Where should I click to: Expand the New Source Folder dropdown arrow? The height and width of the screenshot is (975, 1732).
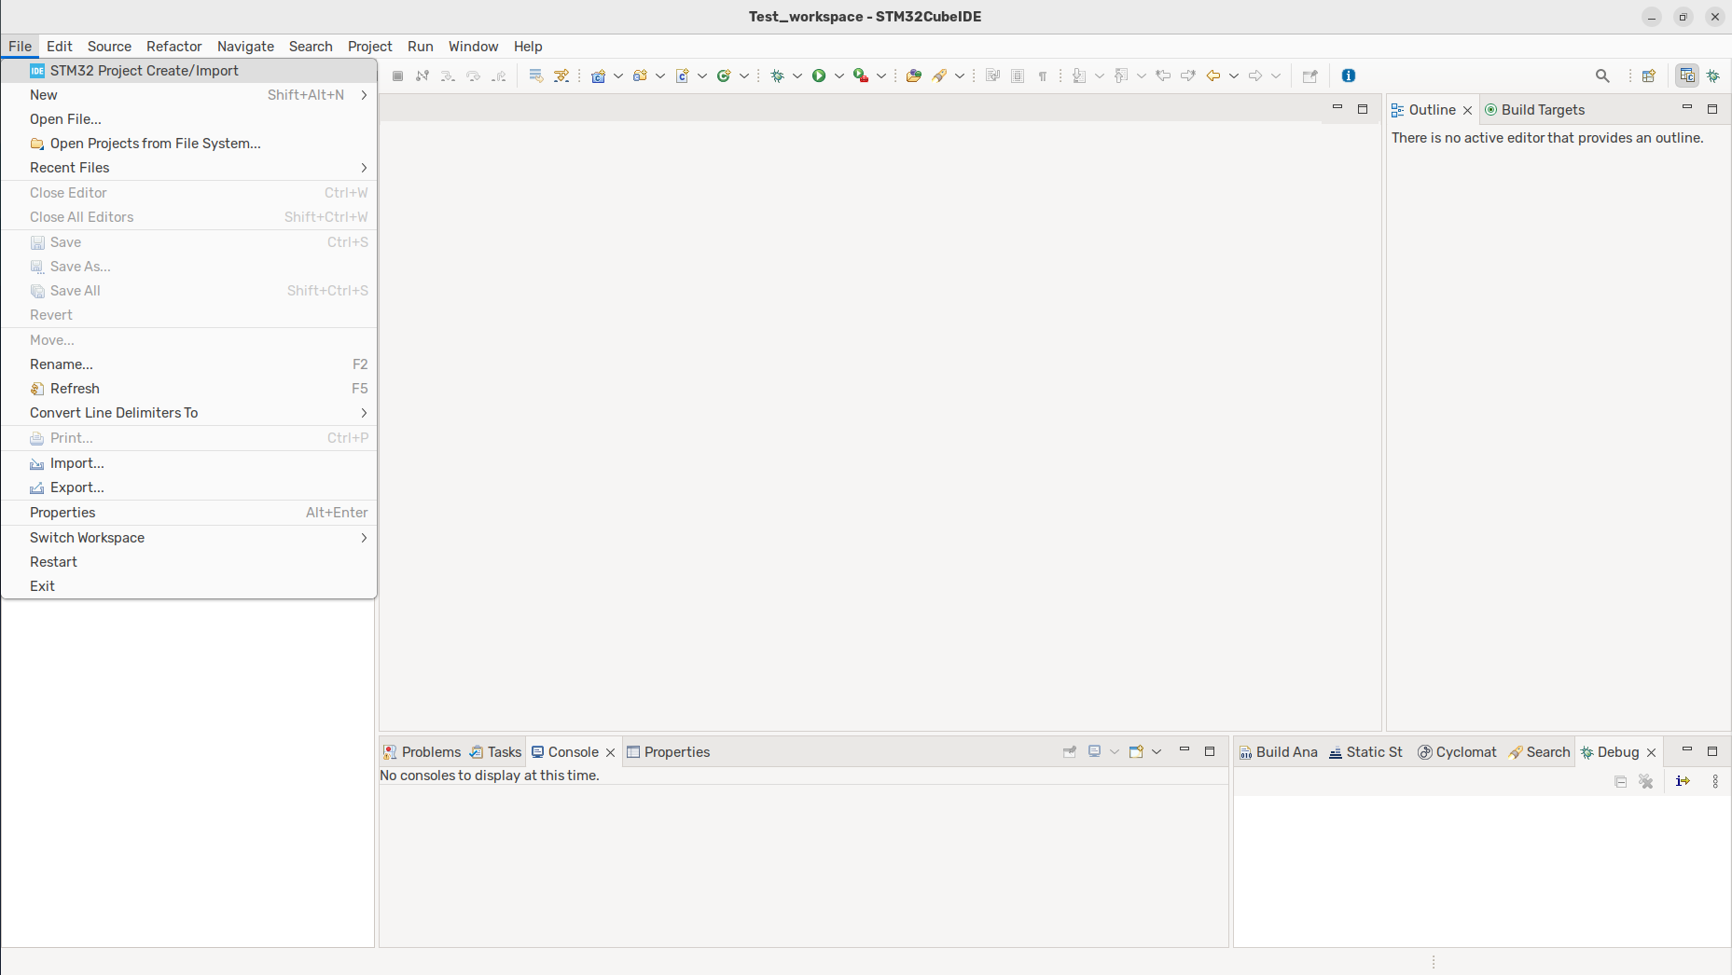point(660,76)
